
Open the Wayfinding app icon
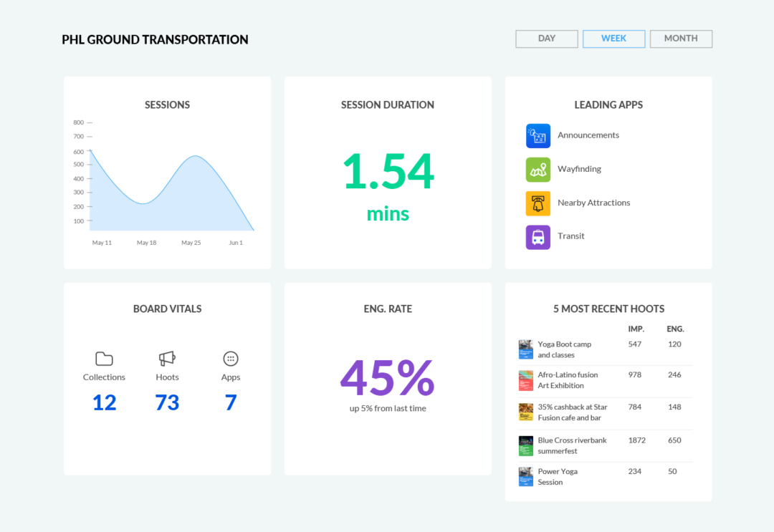pyautogui.click(x=538, y=169)
